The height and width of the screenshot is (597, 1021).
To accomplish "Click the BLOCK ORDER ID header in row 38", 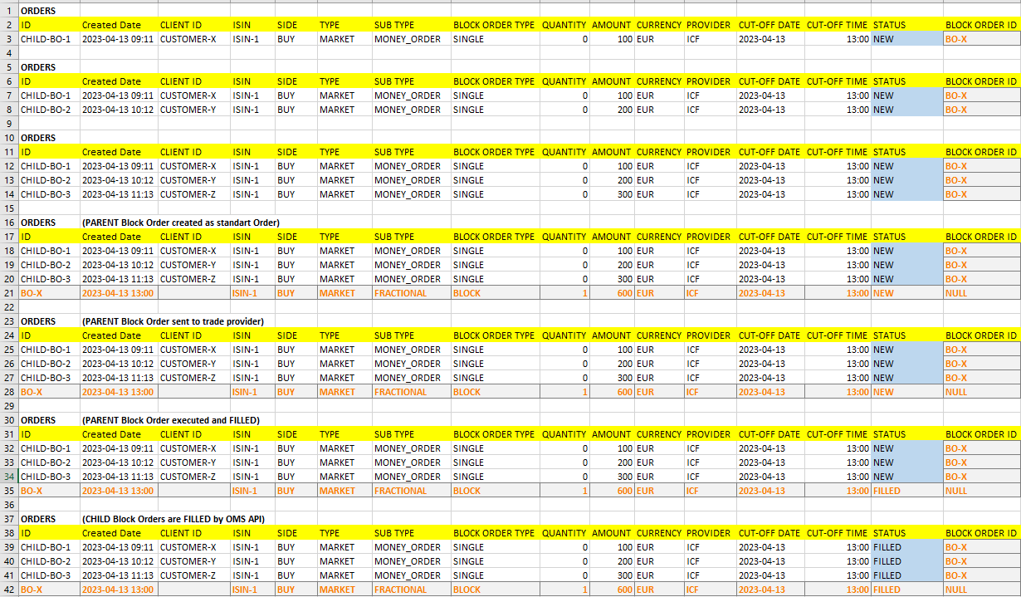I will [x=982, y=533].
